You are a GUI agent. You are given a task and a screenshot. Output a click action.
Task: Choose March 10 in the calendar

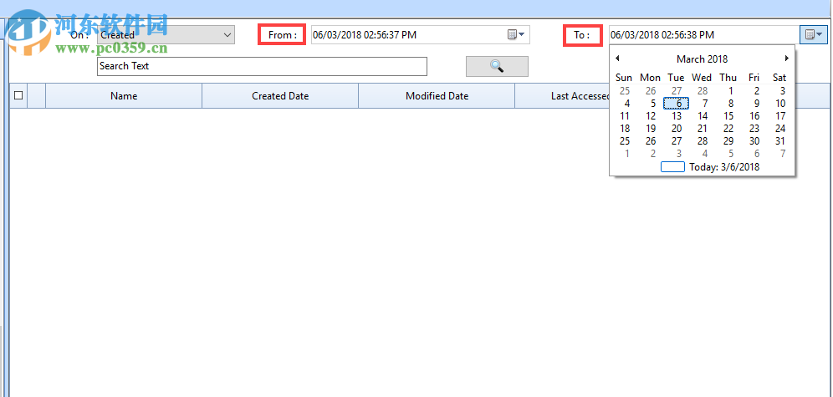click(779, 104)
